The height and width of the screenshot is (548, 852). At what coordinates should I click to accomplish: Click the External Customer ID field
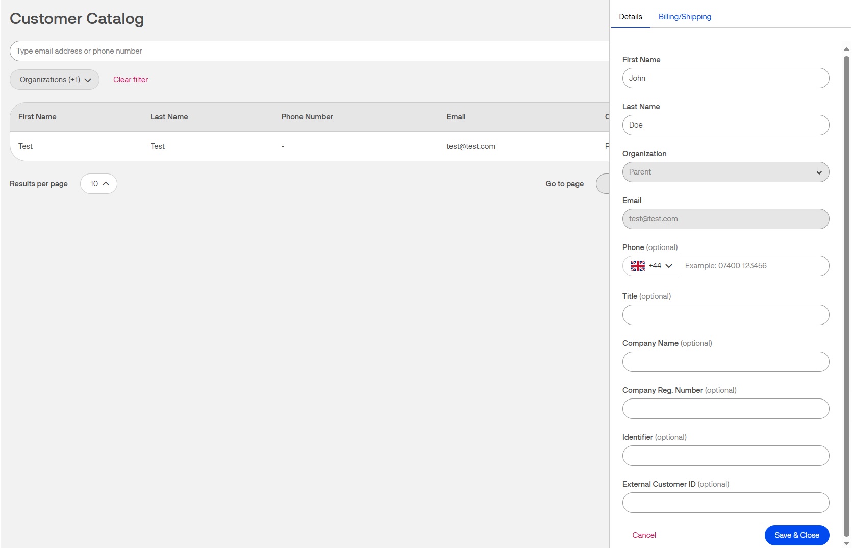click(725, 503)
